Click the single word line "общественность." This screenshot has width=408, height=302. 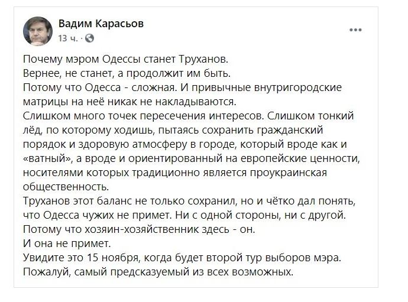click(61, 183)
